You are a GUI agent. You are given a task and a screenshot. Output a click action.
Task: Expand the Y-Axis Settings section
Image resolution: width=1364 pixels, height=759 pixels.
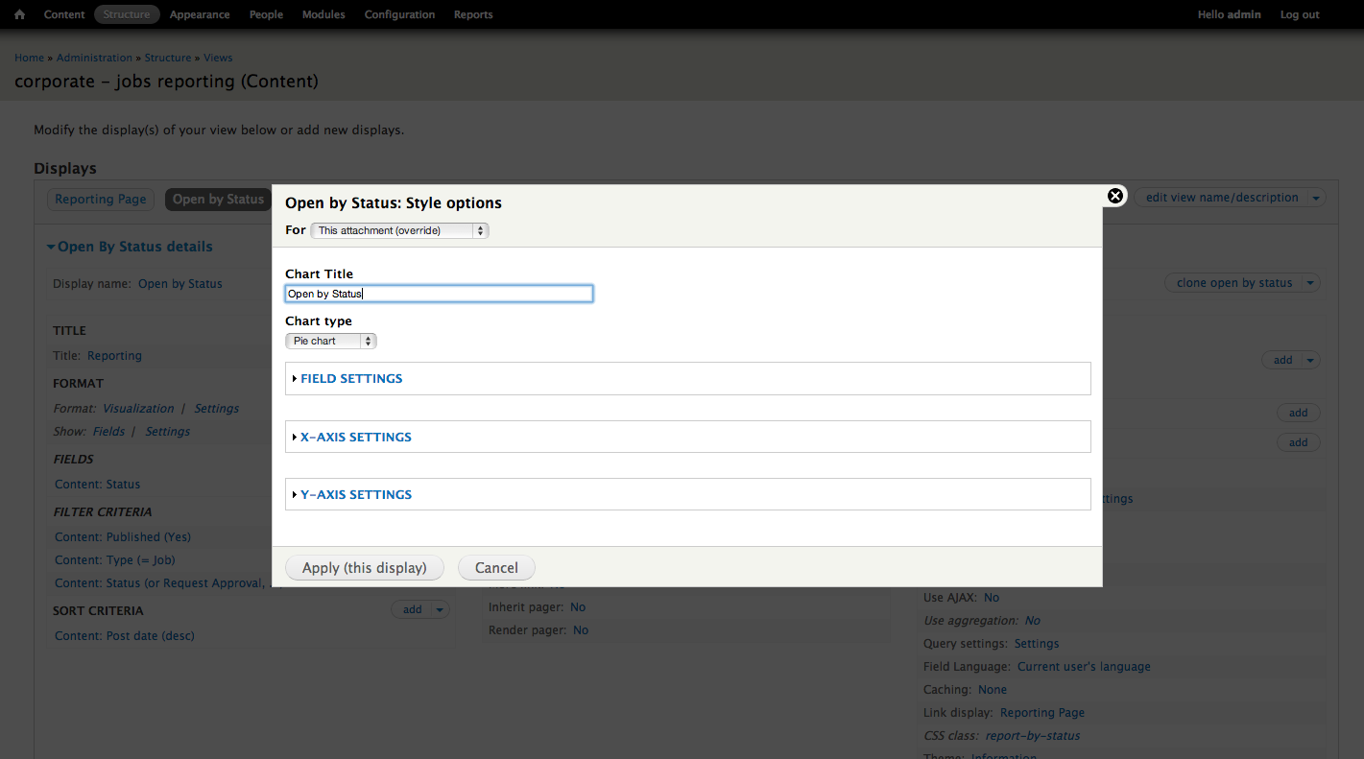355,495
